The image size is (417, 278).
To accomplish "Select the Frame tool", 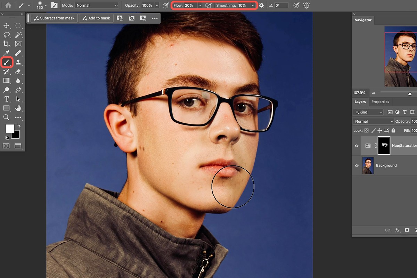I will (x=18, y=44).
